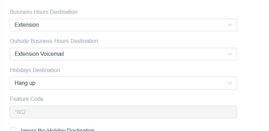The height and width of the screenshot is (131, 269).
Task: Click the selected value Extension
Action: [27, 25]
